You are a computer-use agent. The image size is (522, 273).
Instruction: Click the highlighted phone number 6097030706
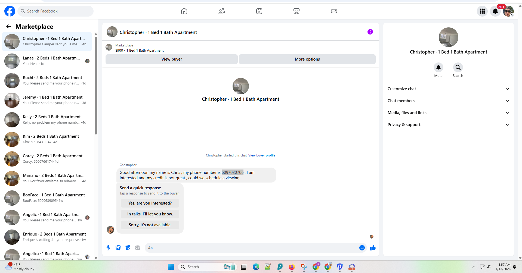tap(233, 172)
